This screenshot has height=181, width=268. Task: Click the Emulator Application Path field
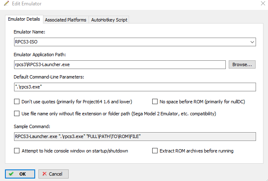pos(120,64)
